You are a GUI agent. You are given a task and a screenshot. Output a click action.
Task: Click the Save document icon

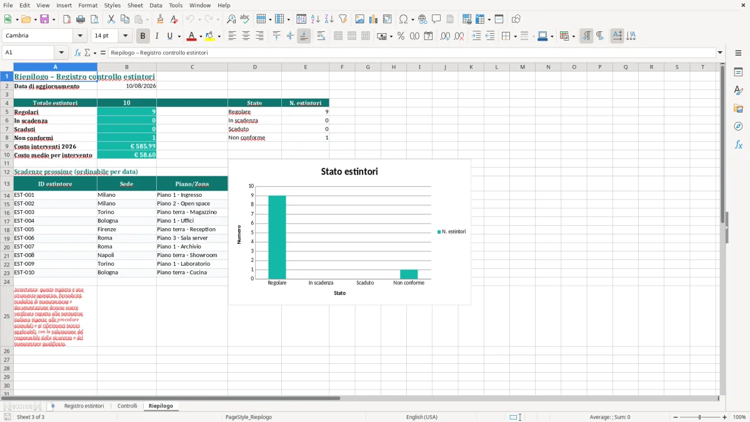[44, 19]
